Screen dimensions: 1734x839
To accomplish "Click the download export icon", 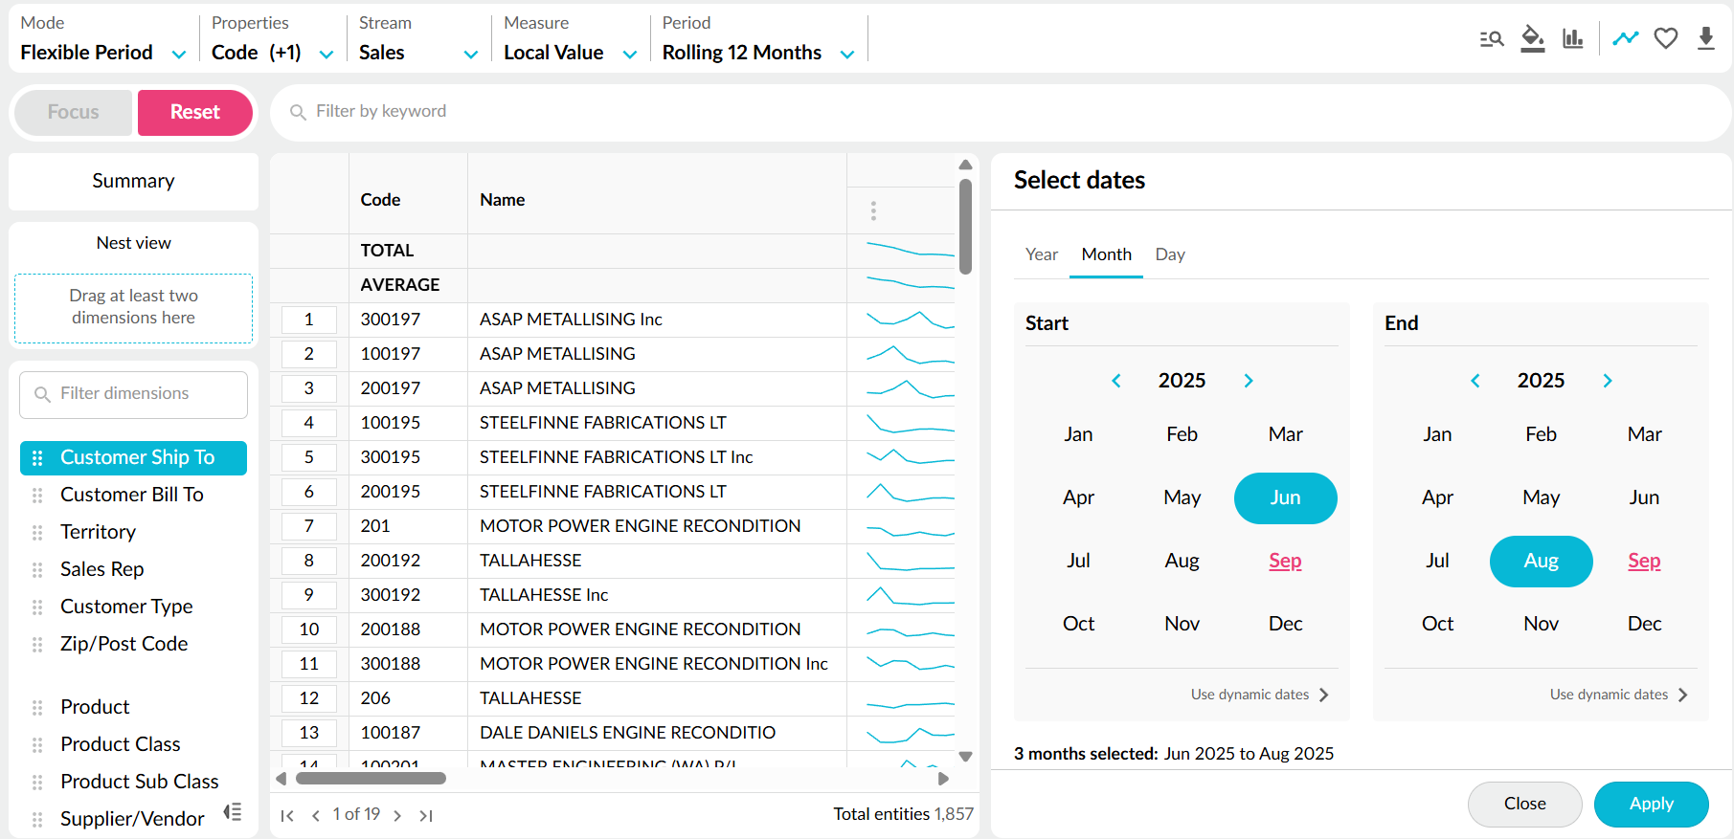I will click(x=1705, y=39).
